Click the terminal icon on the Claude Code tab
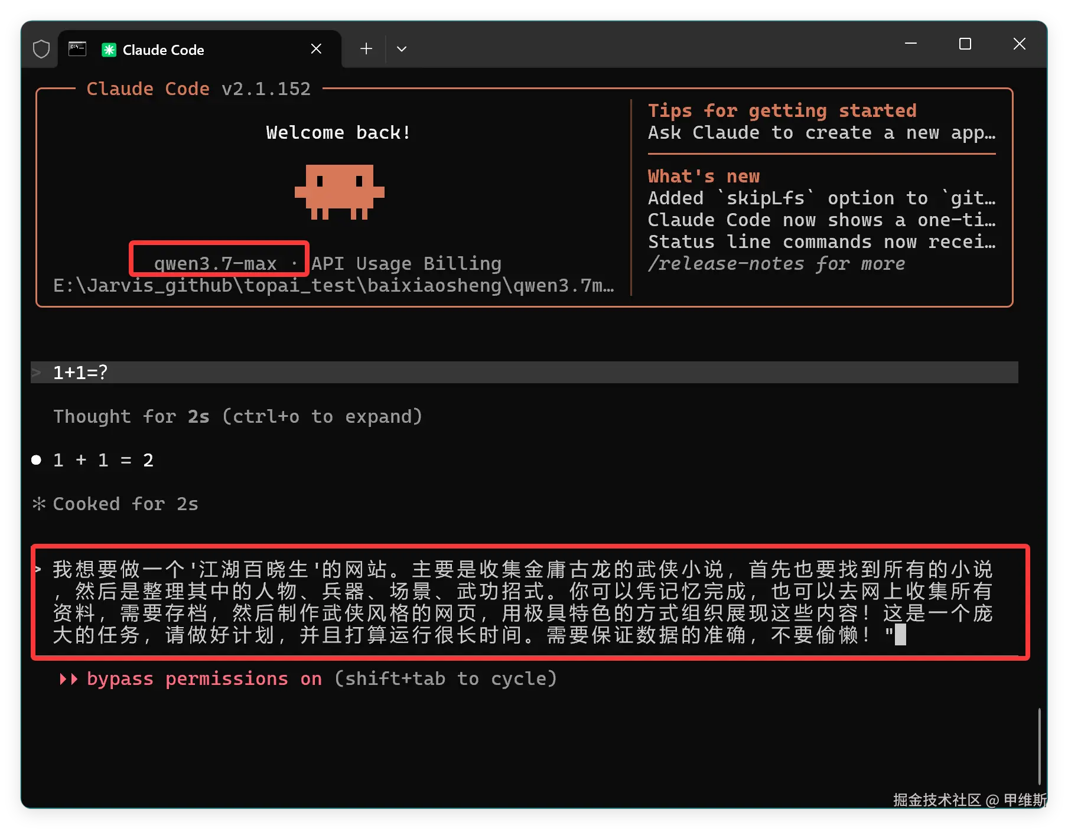Screen dimensions: 1068x829 pos(77,49)
